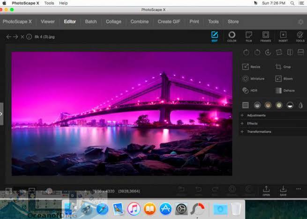307x219 pixels.
Task: Switch to the Editor tab
Action: (x=70, y=22)
